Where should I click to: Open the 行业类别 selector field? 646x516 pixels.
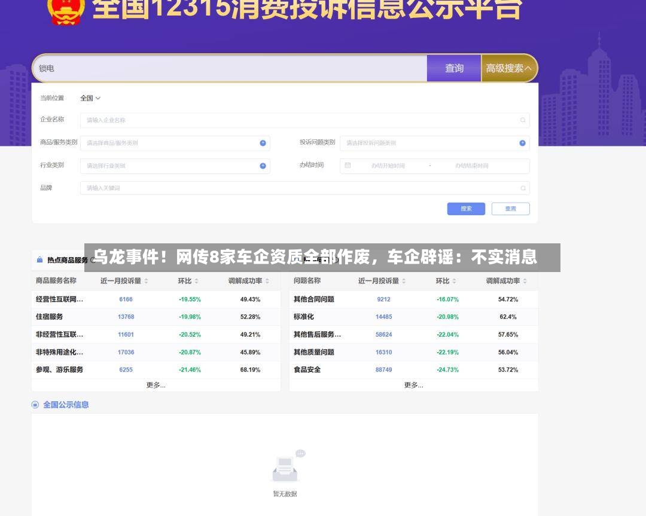pyautogui.click(x=175, y=166)
